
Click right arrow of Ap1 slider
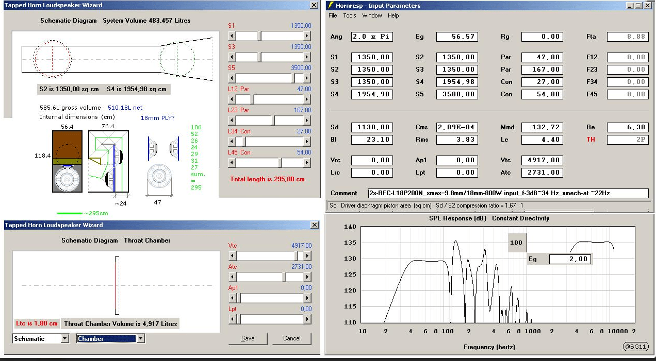[x=307, y=298]
